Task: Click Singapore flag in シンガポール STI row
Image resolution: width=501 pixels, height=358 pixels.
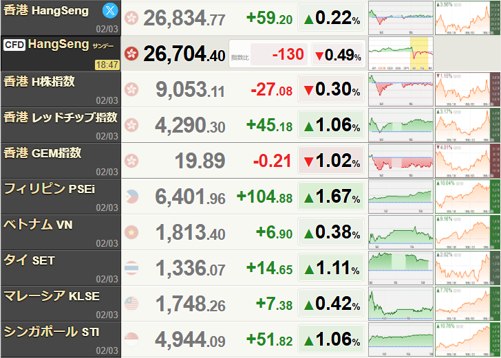Action: (131, 339)
